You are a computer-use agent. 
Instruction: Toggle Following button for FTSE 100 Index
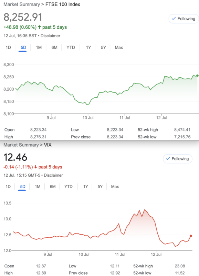(184, 19)
